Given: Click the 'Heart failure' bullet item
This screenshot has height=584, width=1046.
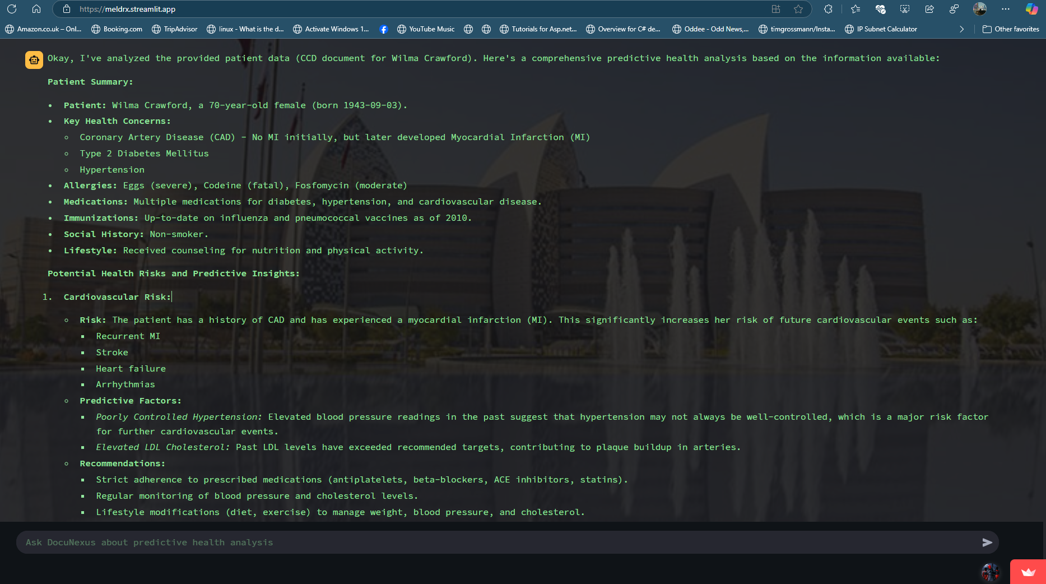Looking at the screenshot, I should [131, 369].
